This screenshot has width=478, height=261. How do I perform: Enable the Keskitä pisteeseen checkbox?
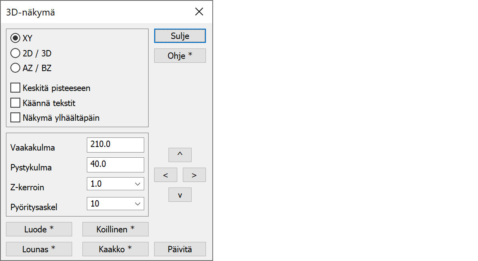coord(16,88)
